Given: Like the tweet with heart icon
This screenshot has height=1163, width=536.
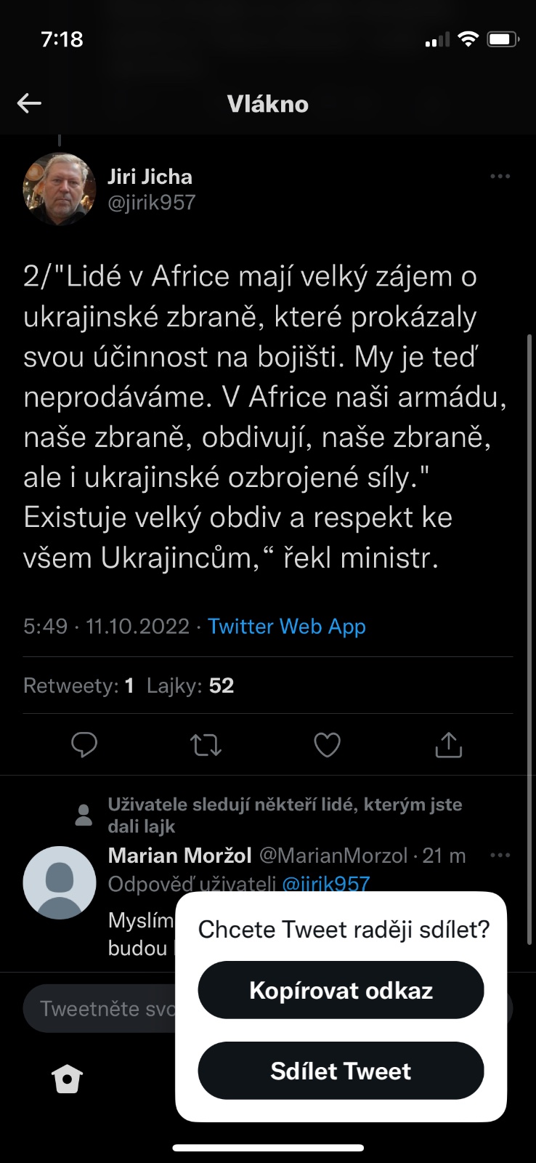Looking at the screenshot, I should point(327,745).
